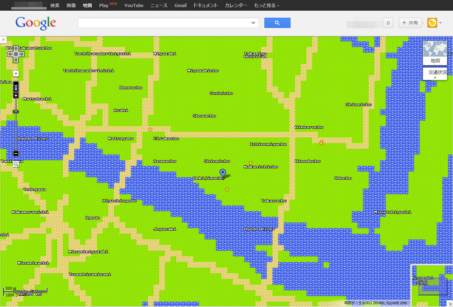Click the blue search magnifier button
The width and height of the screenshot is (453, 307).
click(x=277, y=23)
